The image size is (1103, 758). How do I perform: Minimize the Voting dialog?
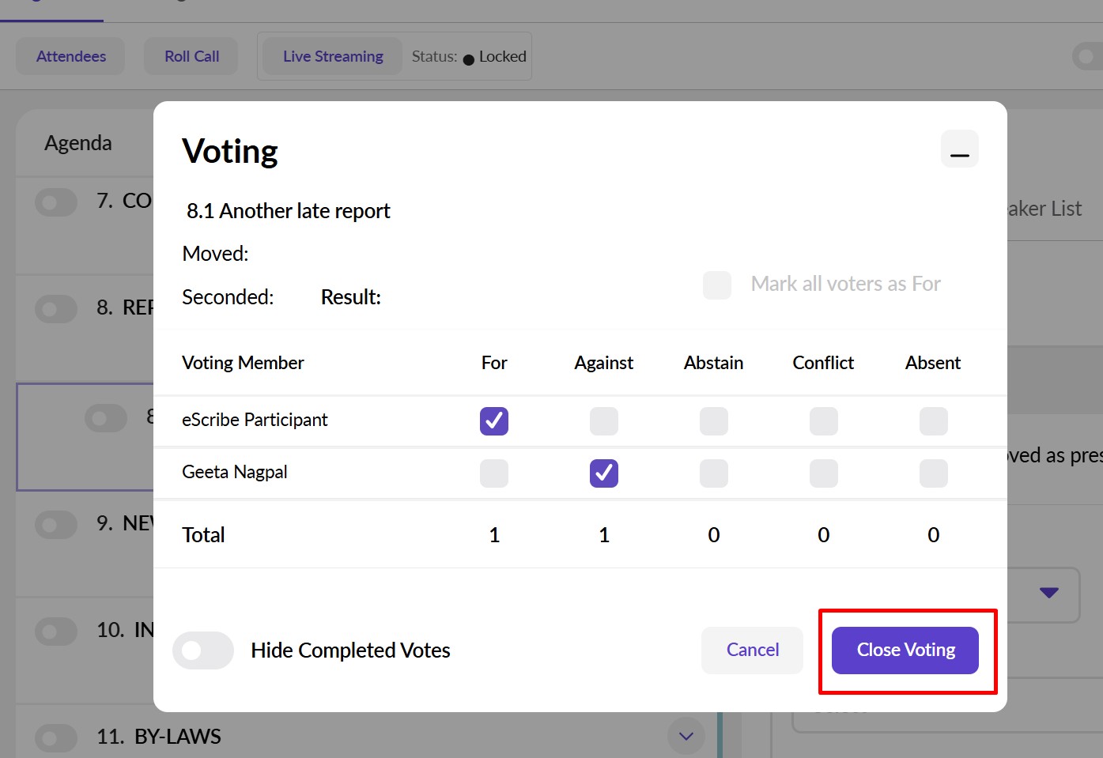tap(959, 149)
